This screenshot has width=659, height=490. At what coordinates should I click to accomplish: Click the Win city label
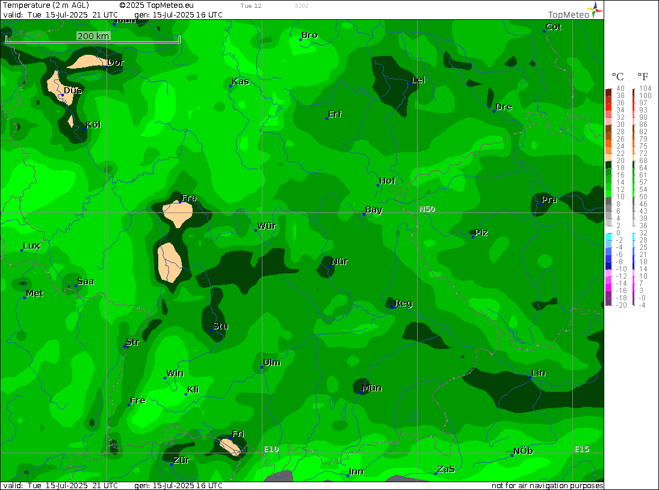[175, 373]
